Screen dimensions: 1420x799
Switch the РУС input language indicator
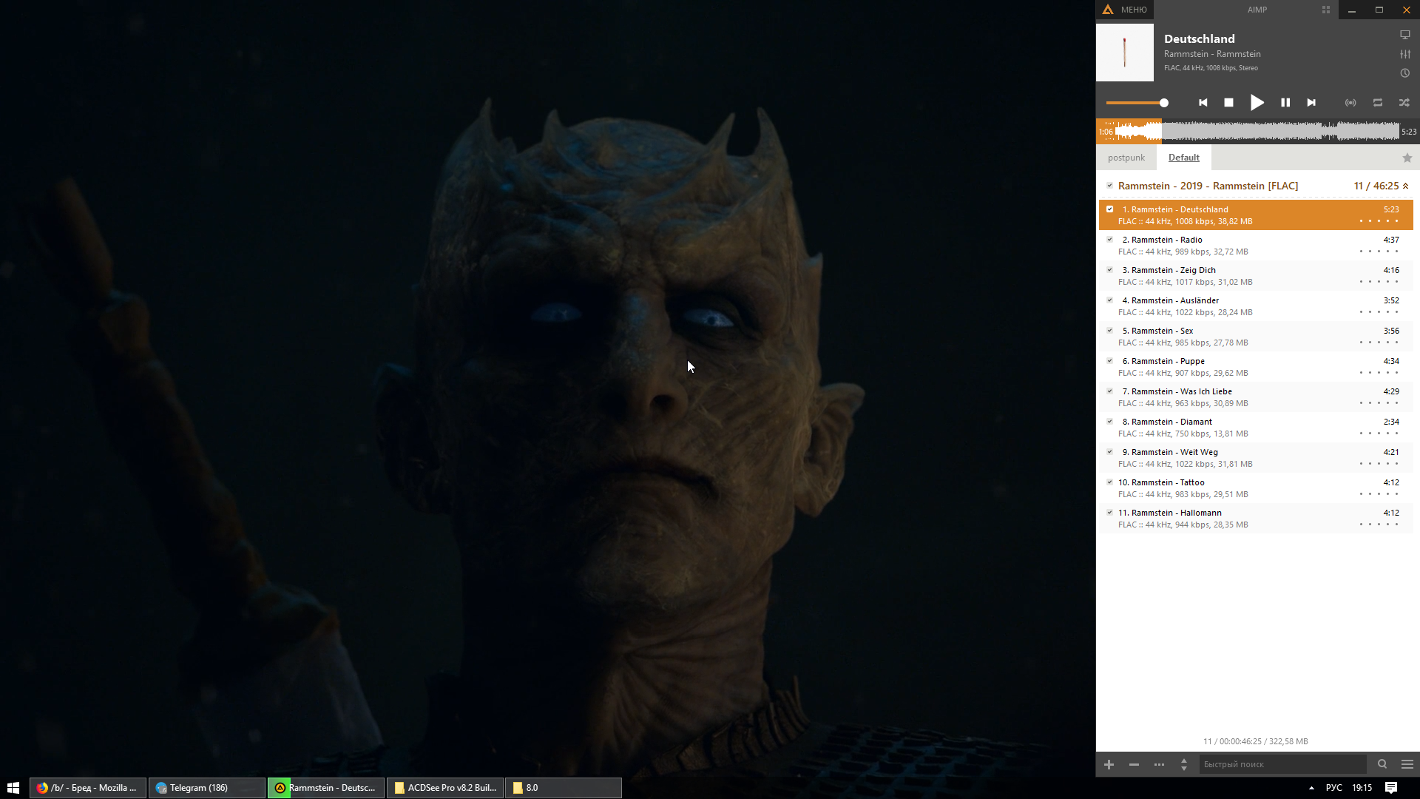(x=1334, y=788)
